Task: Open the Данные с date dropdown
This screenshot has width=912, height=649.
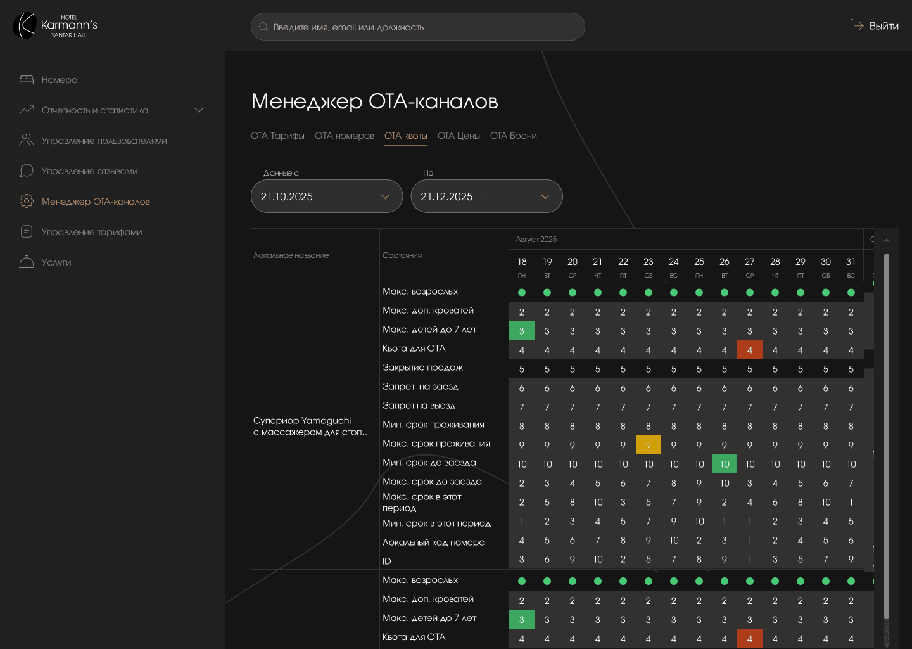Action: (327, 196)
